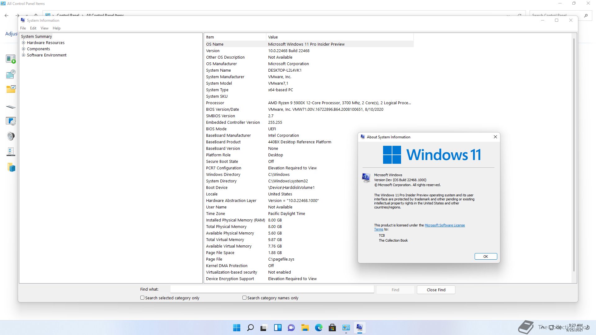This screenshot has height=335, width=596.
Task: Expand the Hardware Resources tree node
Action: [24, 43]
